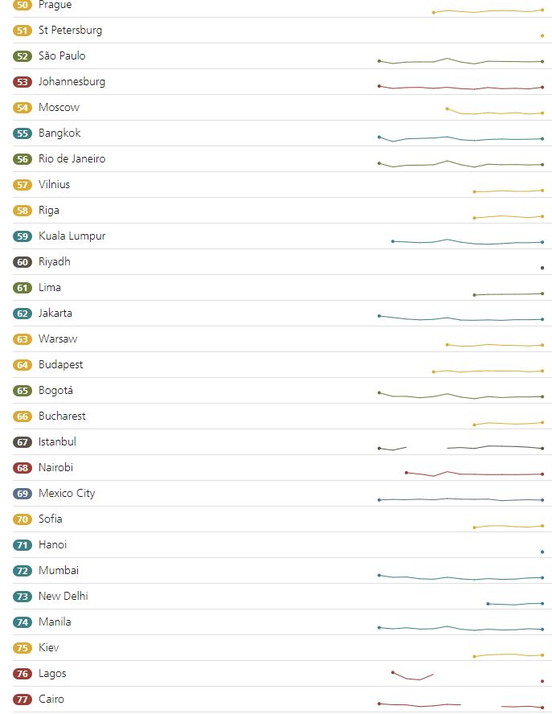
Task: Open the Rio de Janeiro entry
Action: click(72, 159)
